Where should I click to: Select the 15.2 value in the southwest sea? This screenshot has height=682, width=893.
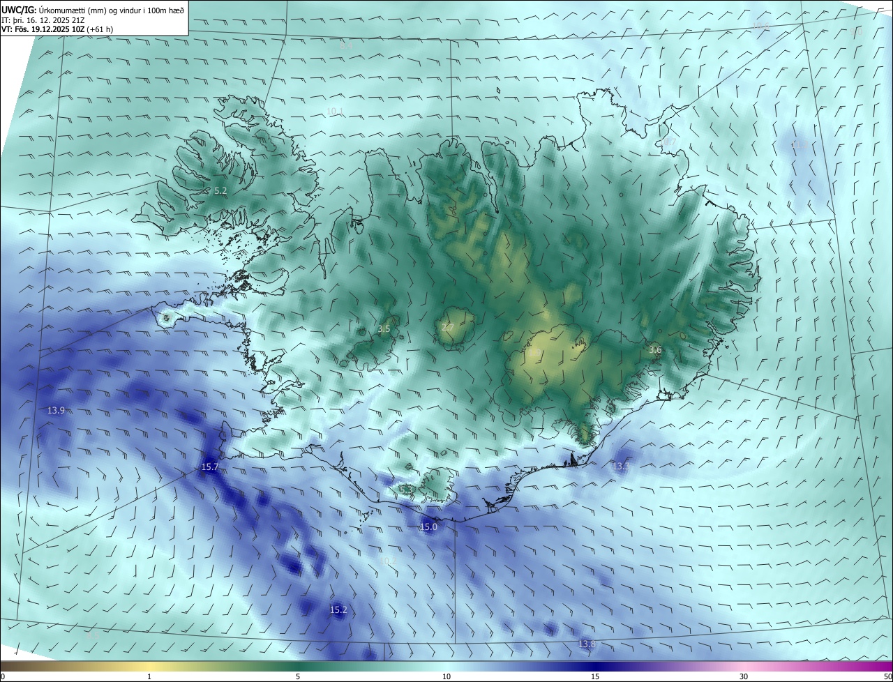click(338, 610)
